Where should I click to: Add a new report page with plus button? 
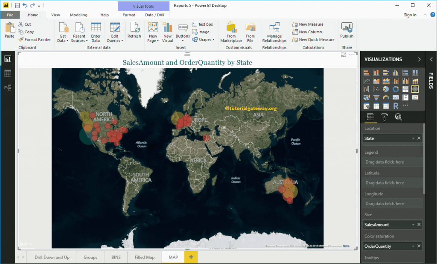(191, 257)
